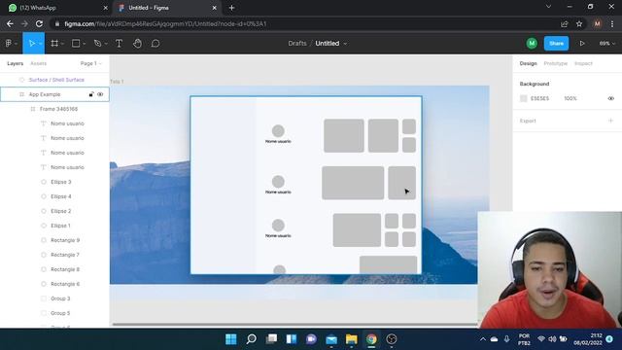Open File Explorer from taskbar
Screen dimensions: 622x350
click(352, 339)
